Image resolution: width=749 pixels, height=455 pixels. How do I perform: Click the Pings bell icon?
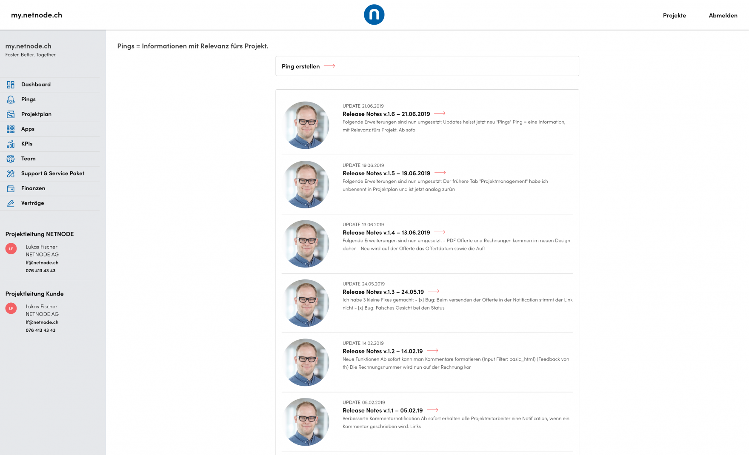click(x=11, y=100)
